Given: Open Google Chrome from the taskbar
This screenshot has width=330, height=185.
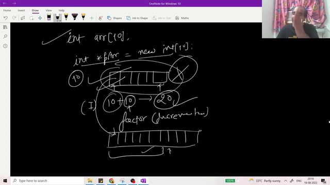Looking at the screenshot, I should pos(111,180).
